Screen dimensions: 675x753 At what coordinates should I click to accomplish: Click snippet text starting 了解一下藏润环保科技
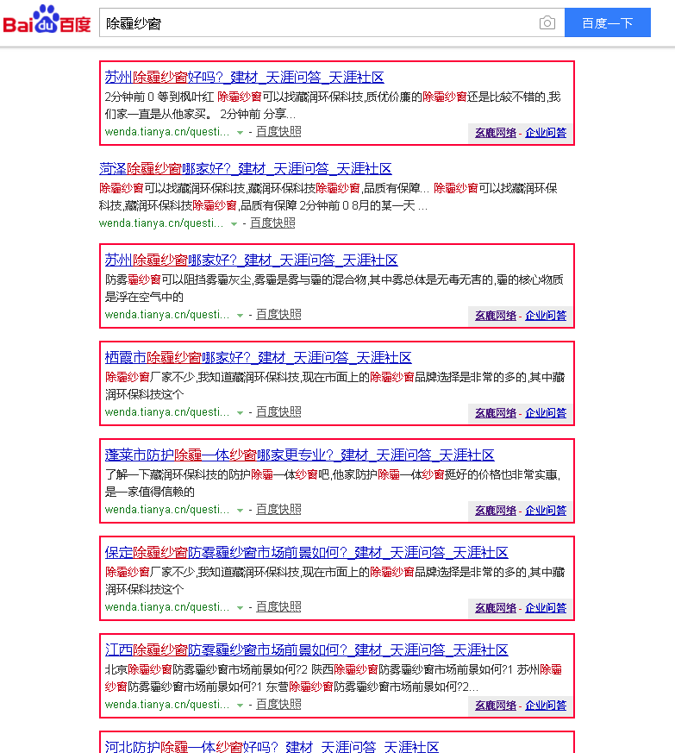tap(333, 483)
